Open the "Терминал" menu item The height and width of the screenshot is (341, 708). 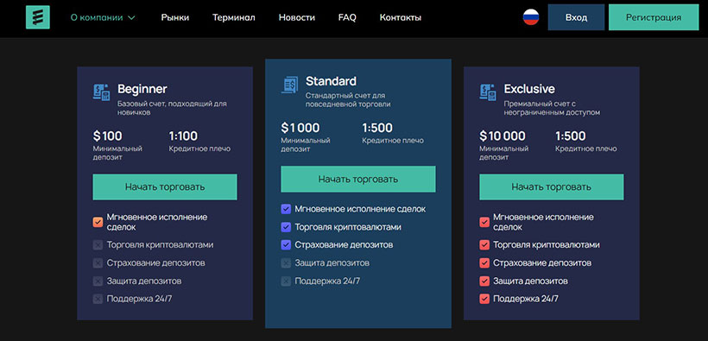point(234,17)
